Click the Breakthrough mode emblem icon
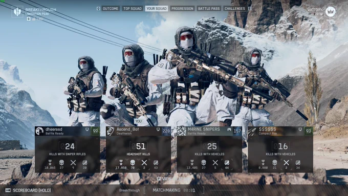 pyautogui.click(x=17, y=12)
